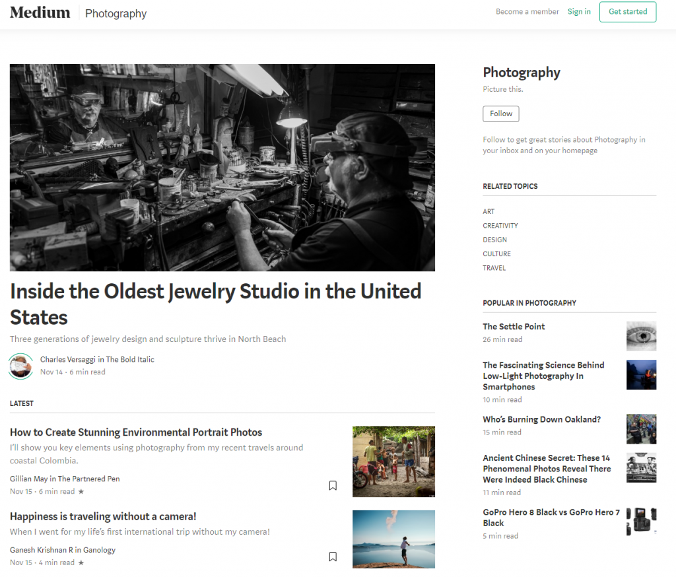Click the Sign in link
The image size is (676, 577).
click(579, 12)
